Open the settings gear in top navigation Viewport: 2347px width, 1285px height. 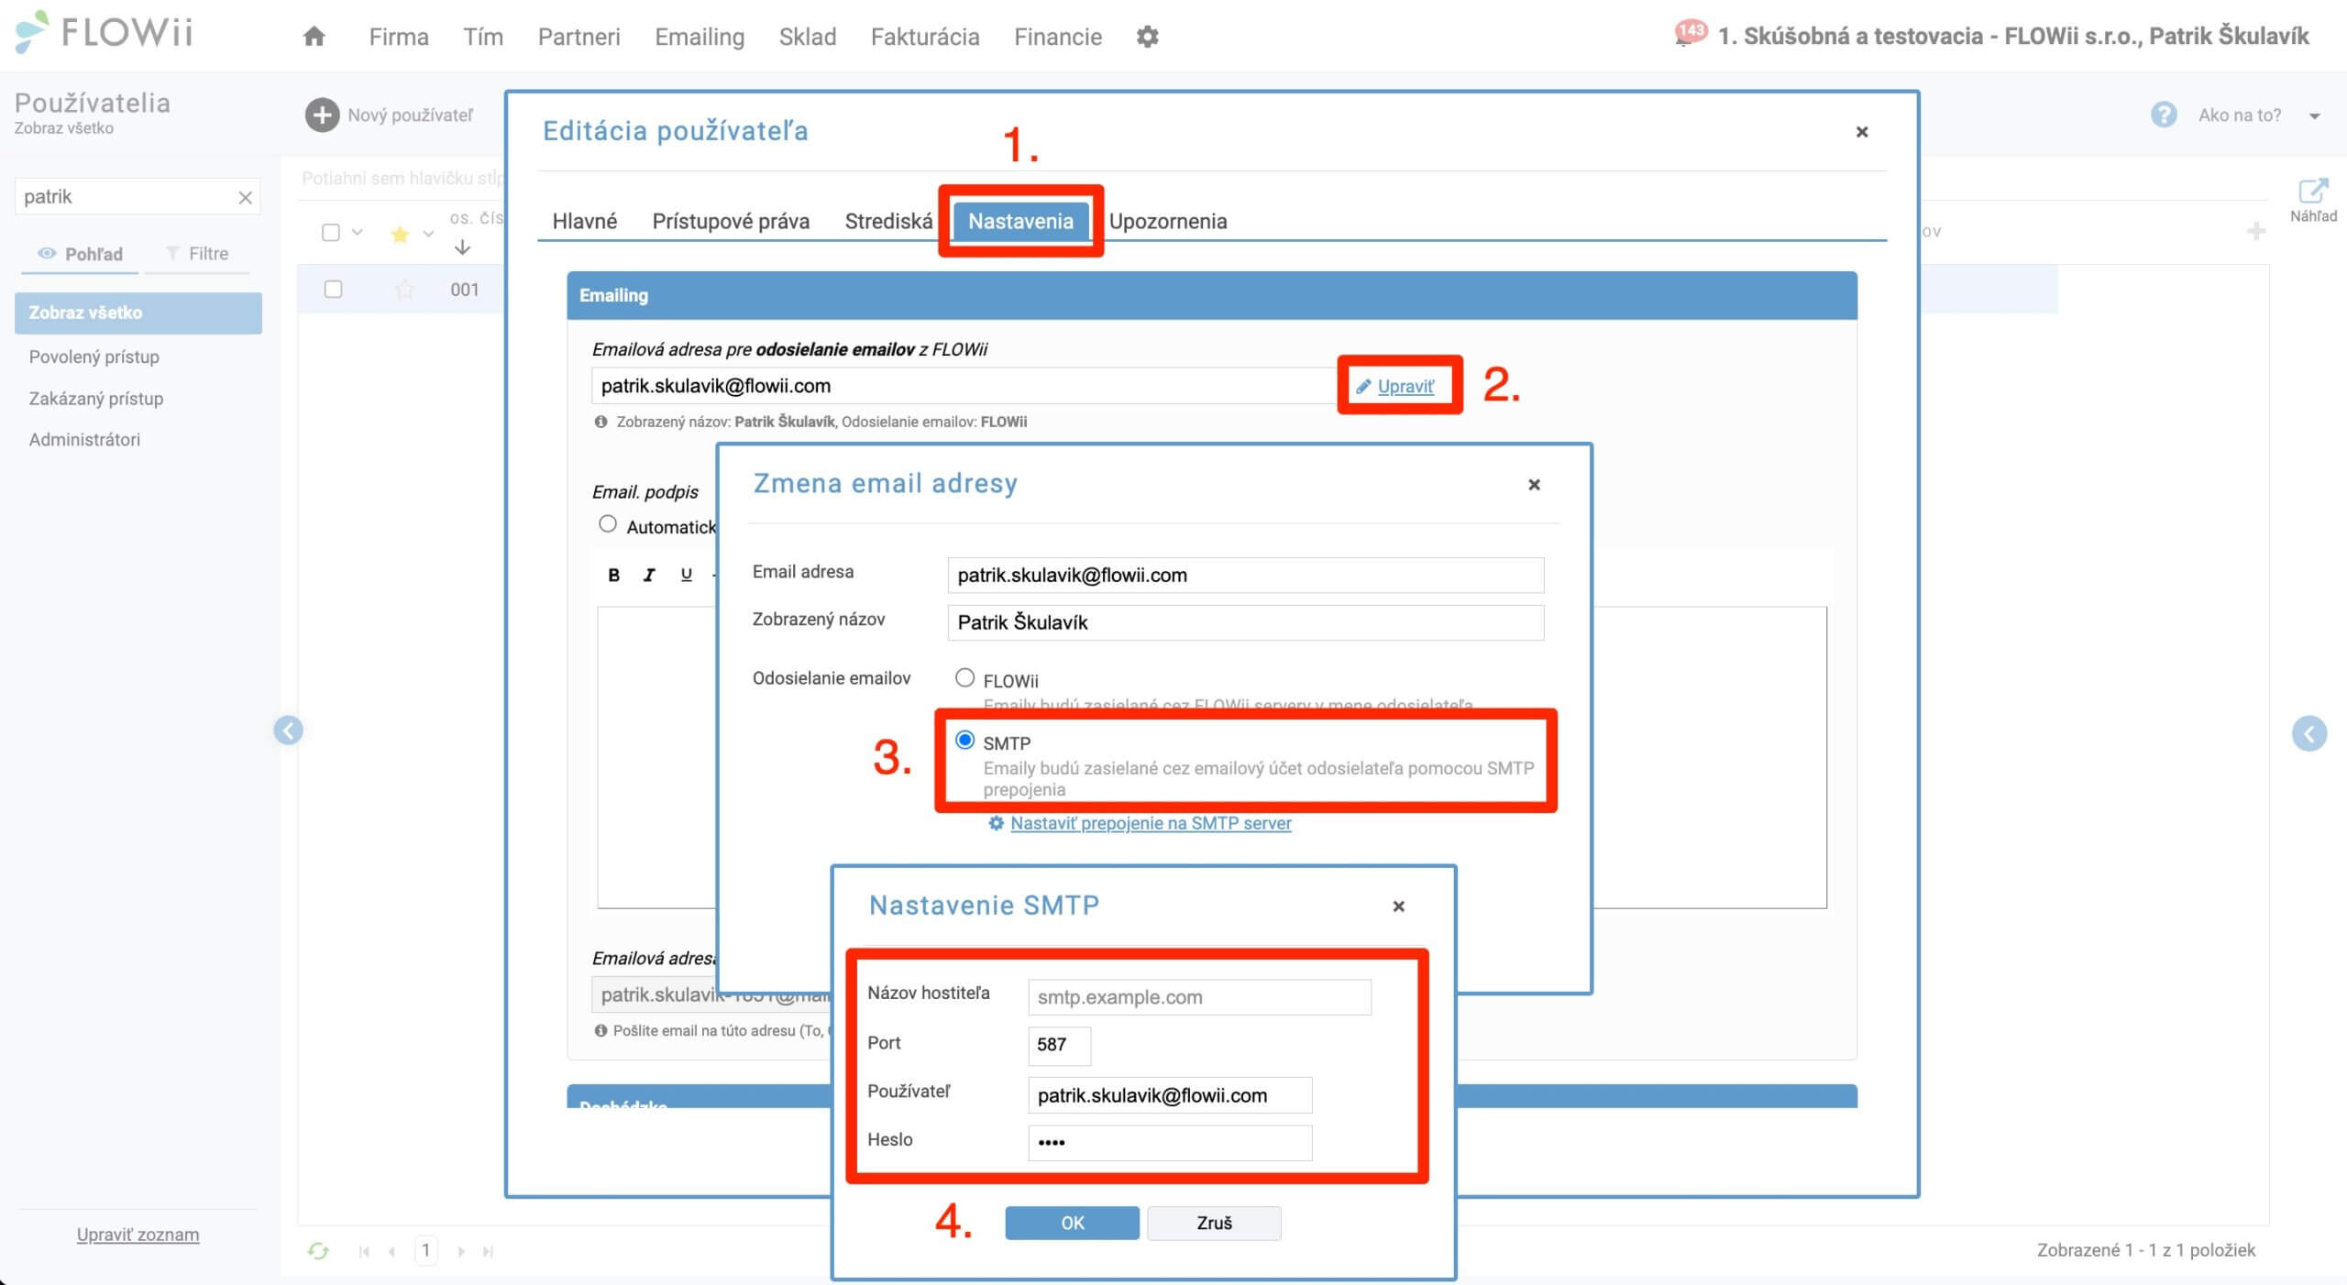tap(1147, 37)
